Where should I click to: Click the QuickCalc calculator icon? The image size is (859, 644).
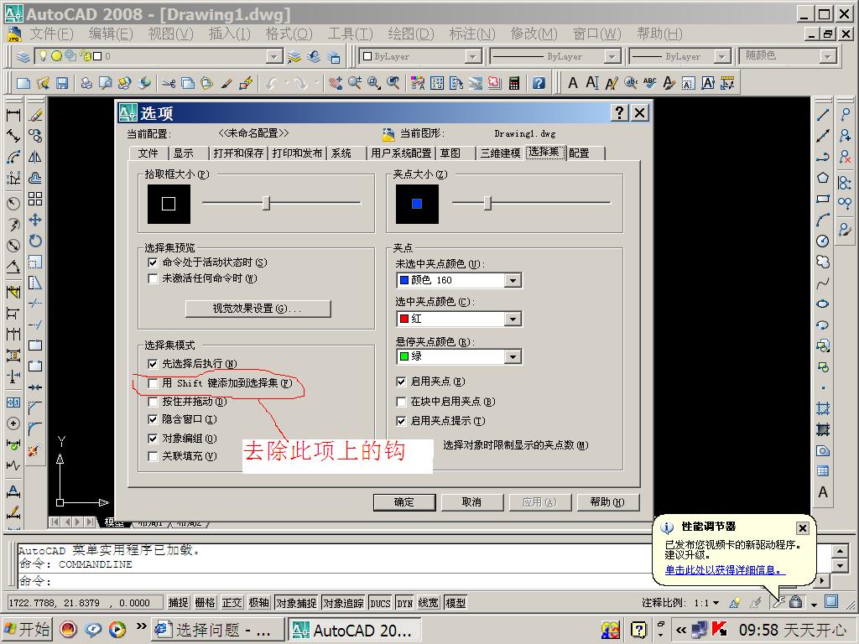[514, 83]
